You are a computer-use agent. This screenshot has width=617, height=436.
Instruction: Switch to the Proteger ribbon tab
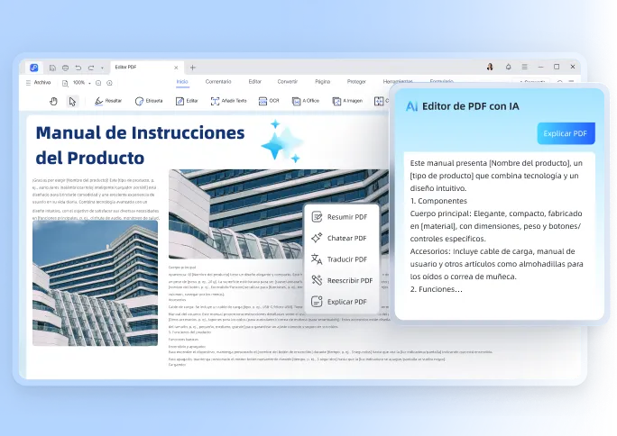(356, 81)
